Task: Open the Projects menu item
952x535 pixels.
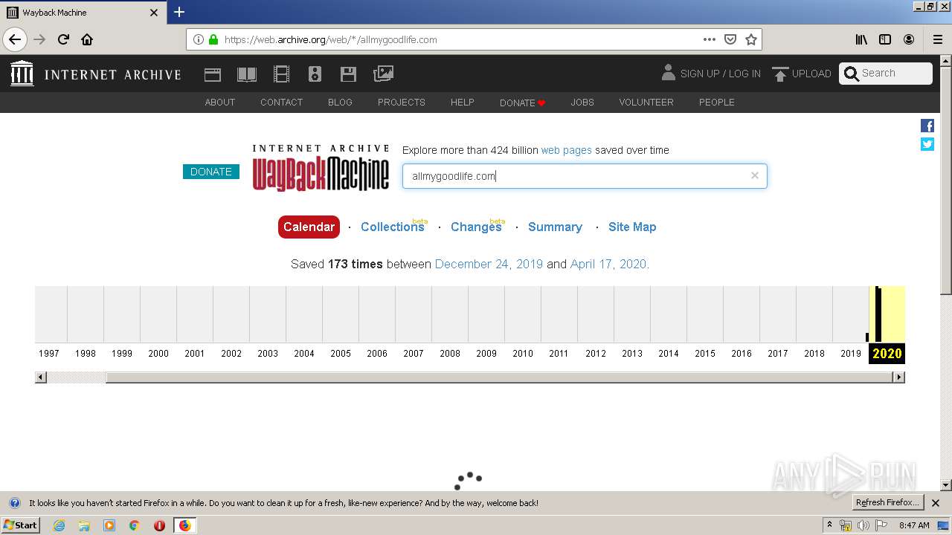Action: point(401,103)
